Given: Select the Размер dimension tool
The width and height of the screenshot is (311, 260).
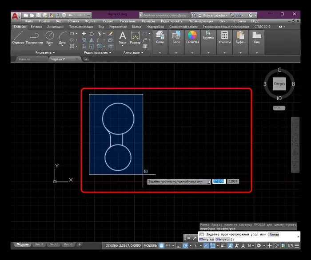Looking at the screenshot, I should [x=135, y=38].
